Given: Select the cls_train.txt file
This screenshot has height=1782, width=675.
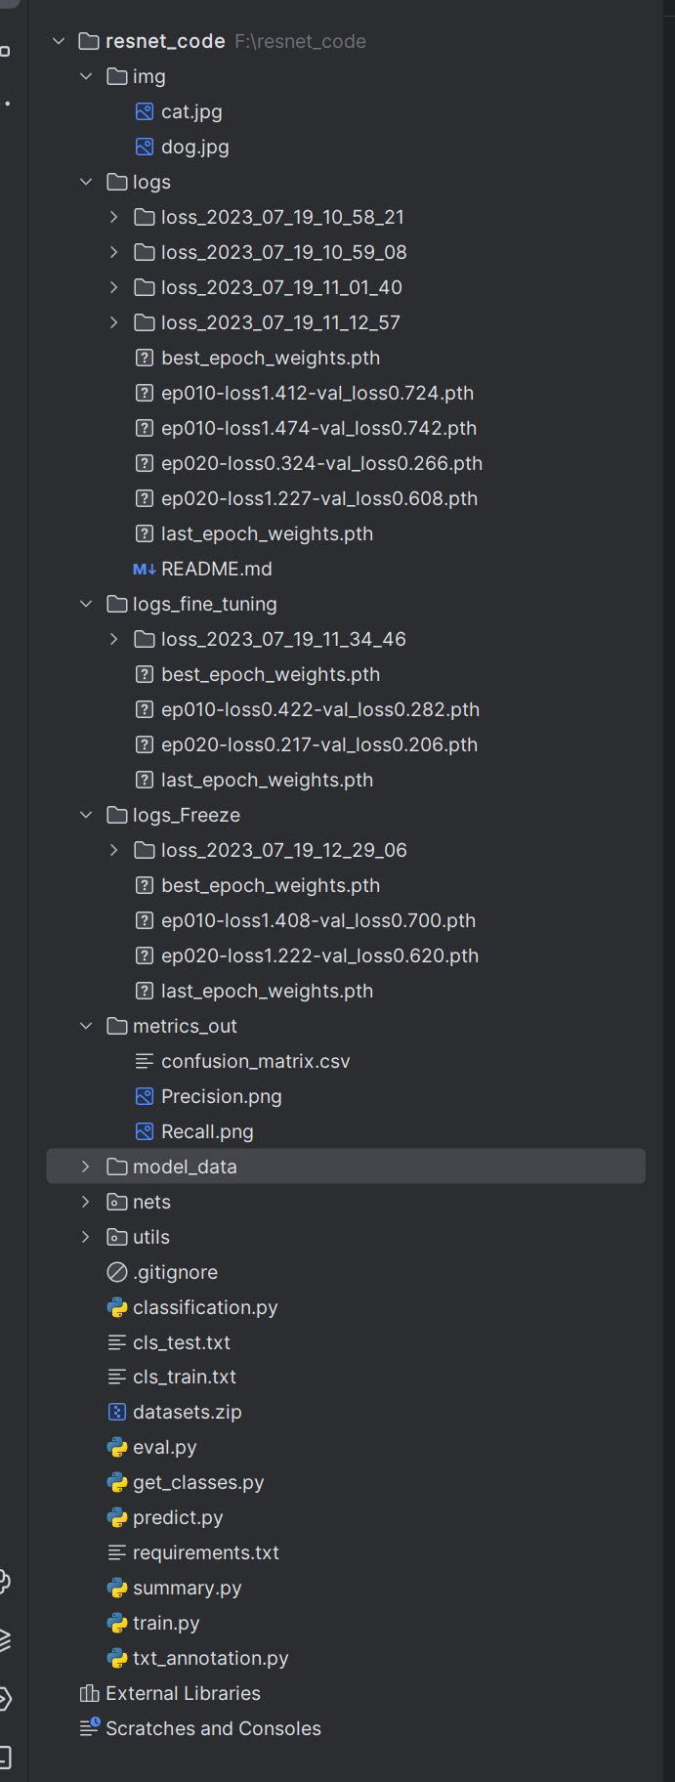Looking at the screenshot, I should coord(185,1377).
